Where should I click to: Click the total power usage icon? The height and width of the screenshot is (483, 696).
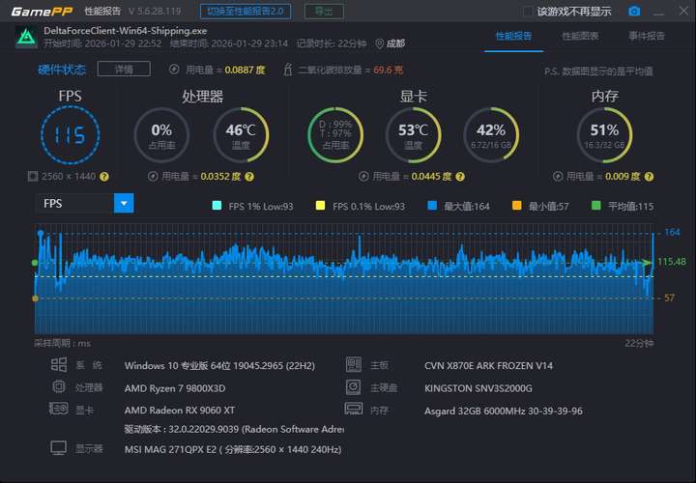pos(174,70)
